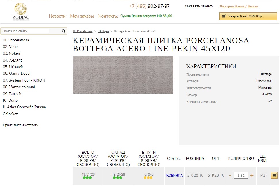The height and width of the screenshot is (194, 280).
Task: Click the green dots under Склад stock
Action: [x=118, y=178]
